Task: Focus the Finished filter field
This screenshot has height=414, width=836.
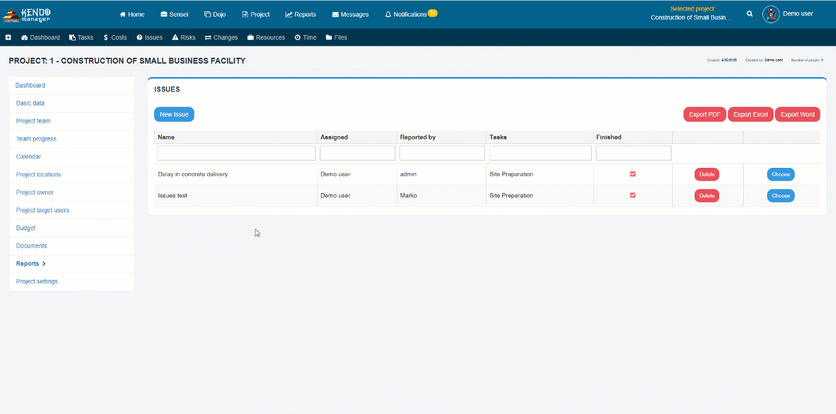Action: [634, 153]
